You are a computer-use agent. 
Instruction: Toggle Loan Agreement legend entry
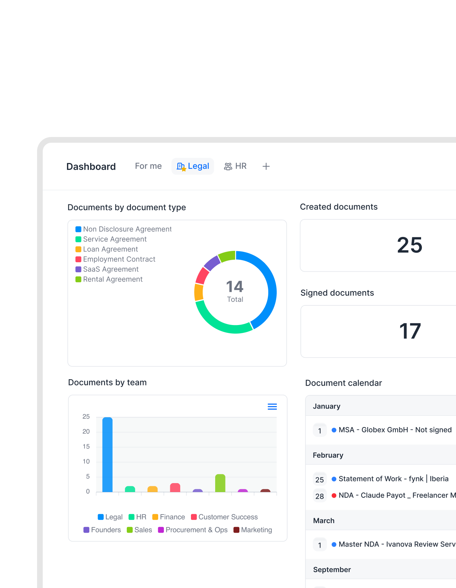(107, 249)
